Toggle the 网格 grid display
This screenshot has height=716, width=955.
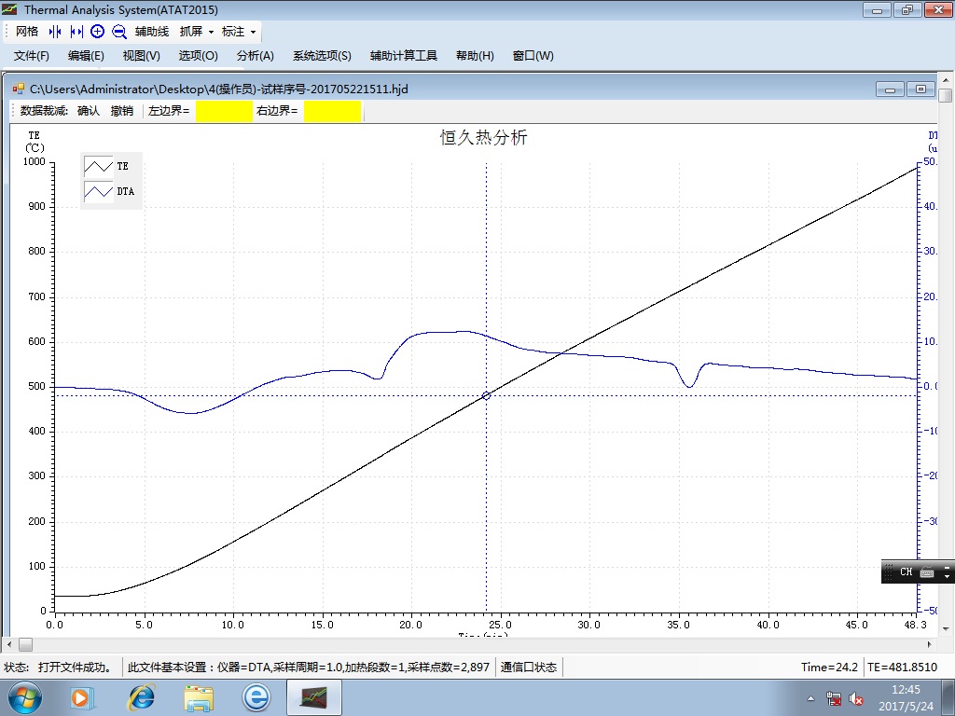[27, 32]
